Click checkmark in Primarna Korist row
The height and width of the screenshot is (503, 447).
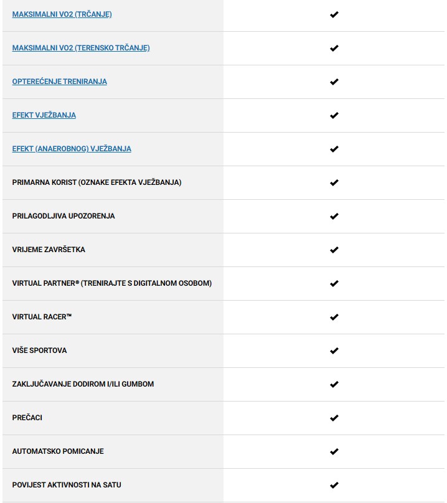[x=334, y=182]
